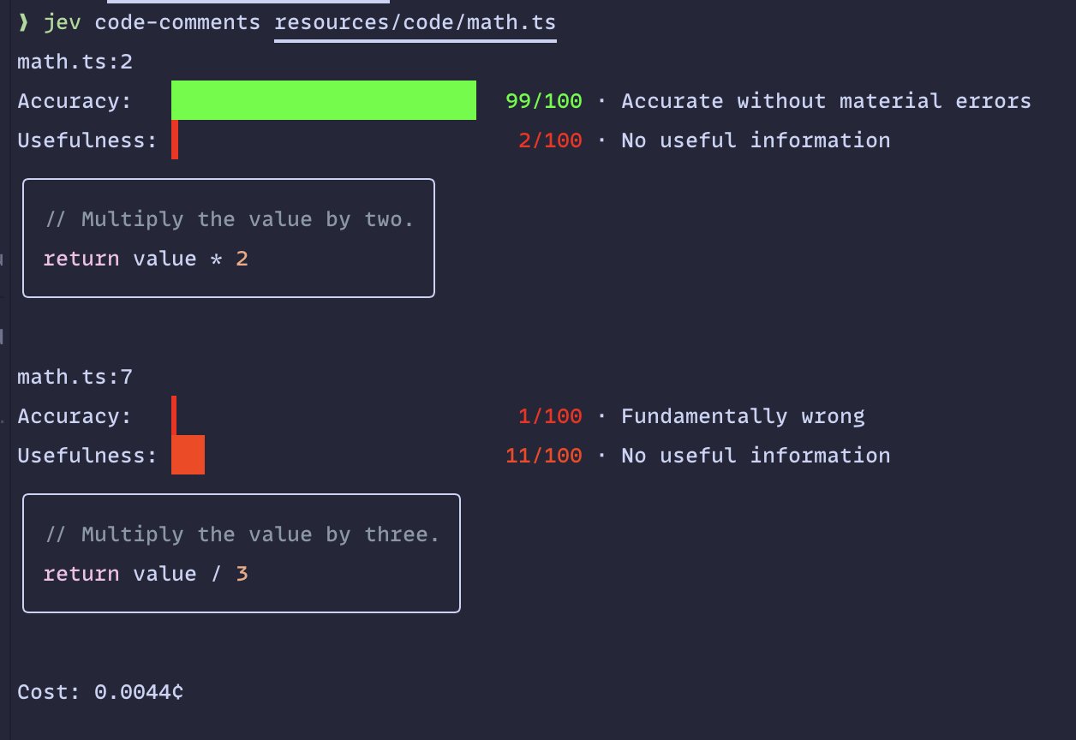Click the 'Multiply the value by three' comment
Screen dimensions: 1076x740
[x=242, y=534]
